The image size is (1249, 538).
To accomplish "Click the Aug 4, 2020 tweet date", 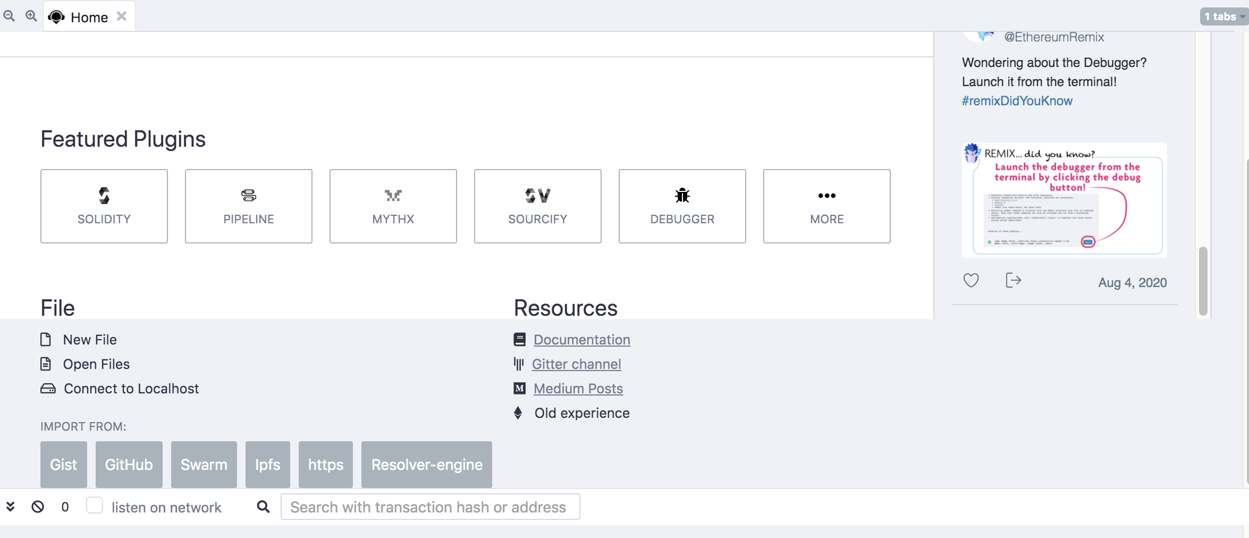I will [1133, 283].
